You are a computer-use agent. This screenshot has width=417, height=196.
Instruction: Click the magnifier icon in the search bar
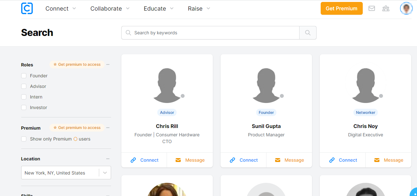pyautogui.click(x=307, y=32)
